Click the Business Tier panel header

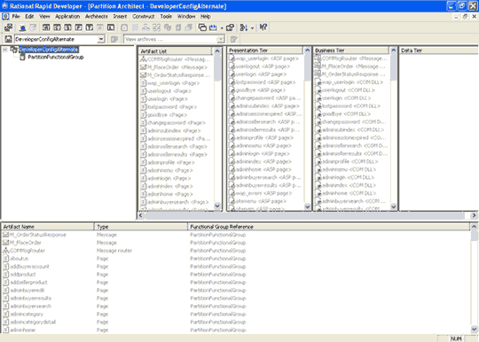351,51
